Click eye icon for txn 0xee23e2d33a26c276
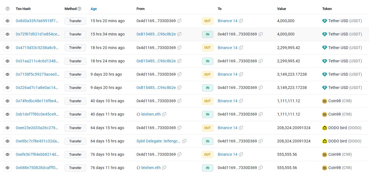The image size is (369, 174). click(x=7, y=128)
